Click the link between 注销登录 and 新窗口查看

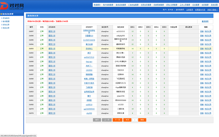(x=200, y=10)
